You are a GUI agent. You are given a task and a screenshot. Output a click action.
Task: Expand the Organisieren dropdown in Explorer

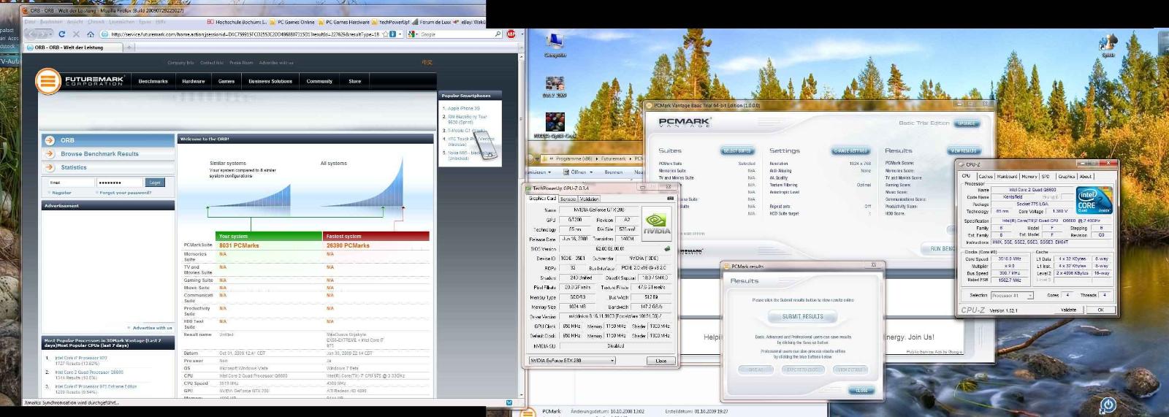[x=549, y=172]
